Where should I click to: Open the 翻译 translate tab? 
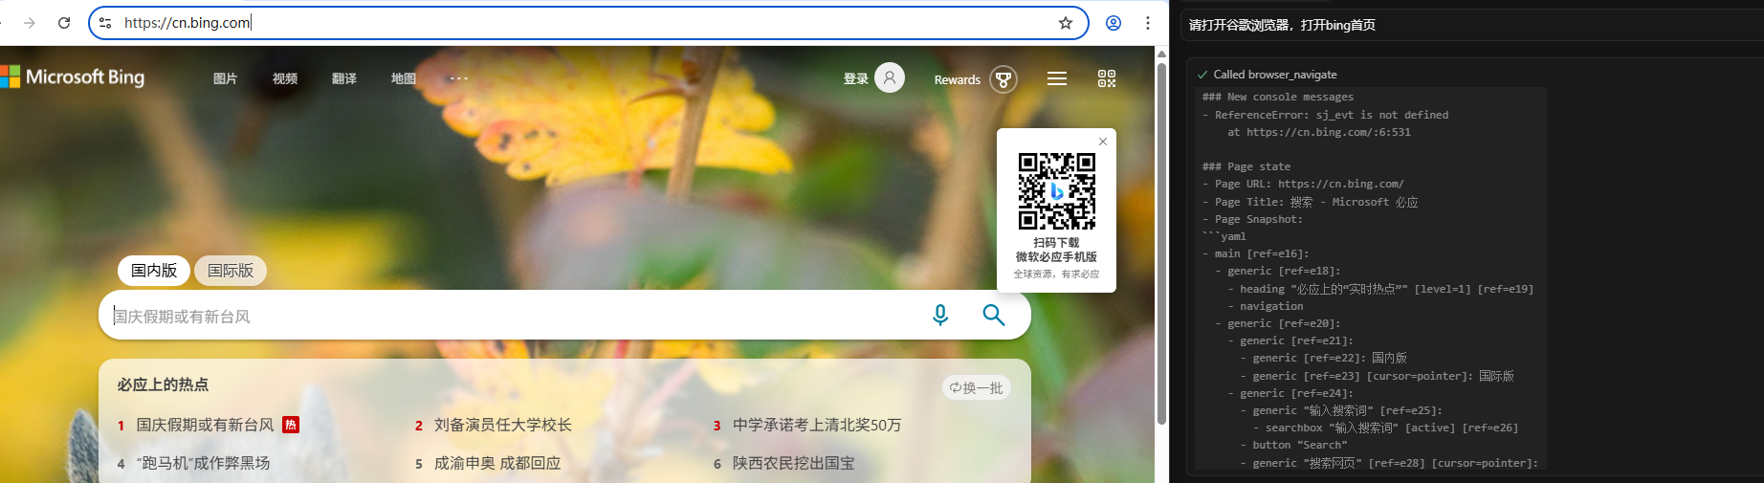[344, 78]
